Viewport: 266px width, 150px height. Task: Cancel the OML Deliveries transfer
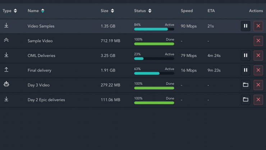pos(258,56)
